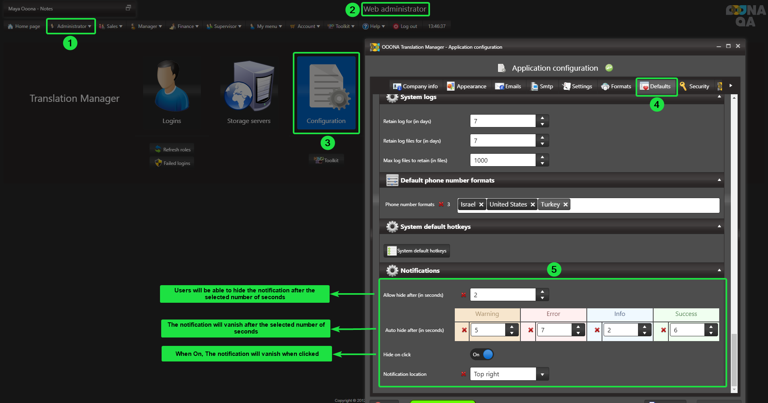Click the Retain log for days field
This screenshot has height=403, width=768.
tap(502, 121)
